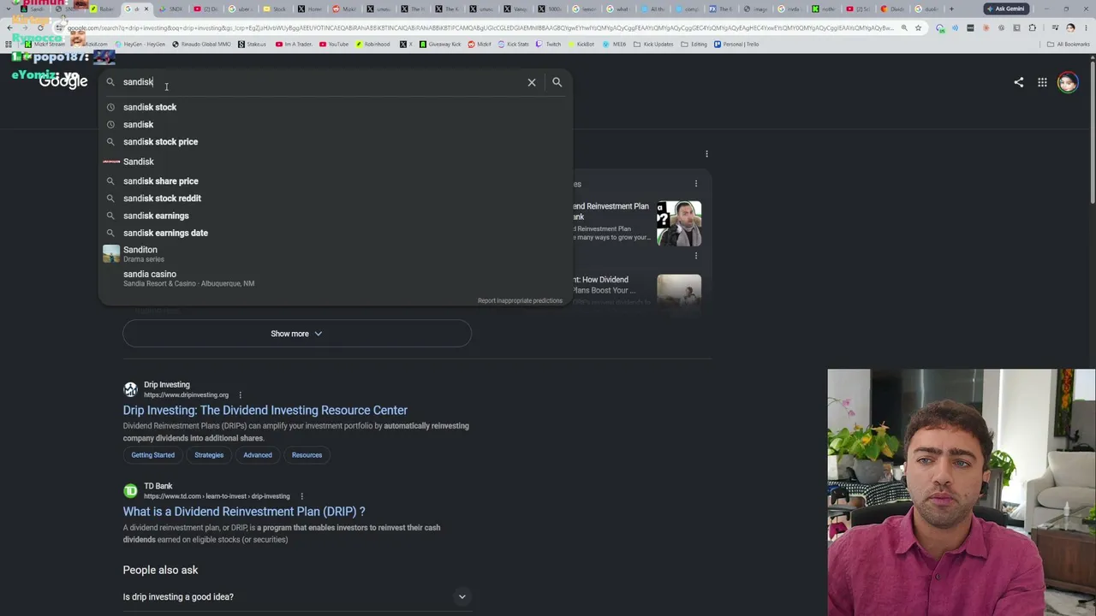The image size is (1096, 616).
Task: Click the browser address bar URL
Action: point(479,28)
